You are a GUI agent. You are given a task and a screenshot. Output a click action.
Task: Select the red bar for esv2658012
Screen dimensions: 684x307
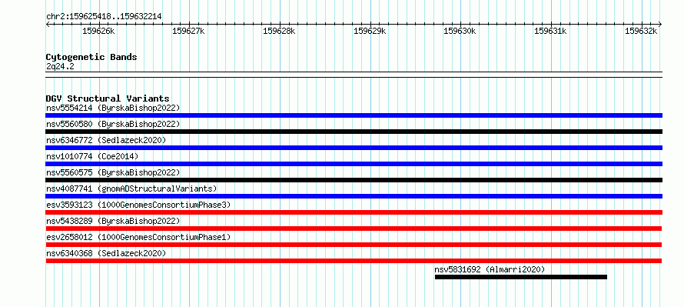[x=354, y=245]
